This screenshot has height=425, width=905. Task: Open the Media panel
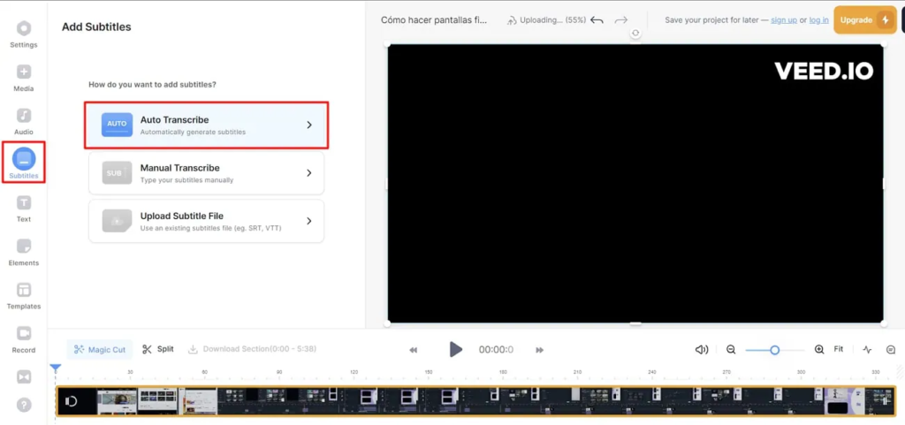point(24,78)
